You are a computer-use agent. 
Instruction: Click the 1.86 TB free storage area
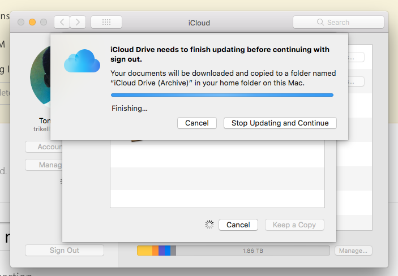click(253, 251)
